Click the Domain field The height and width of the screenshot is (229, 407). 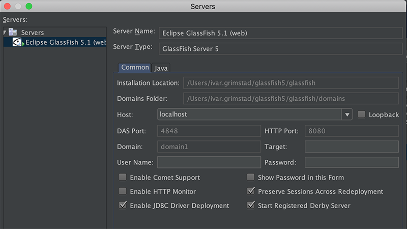coord(209,147)
